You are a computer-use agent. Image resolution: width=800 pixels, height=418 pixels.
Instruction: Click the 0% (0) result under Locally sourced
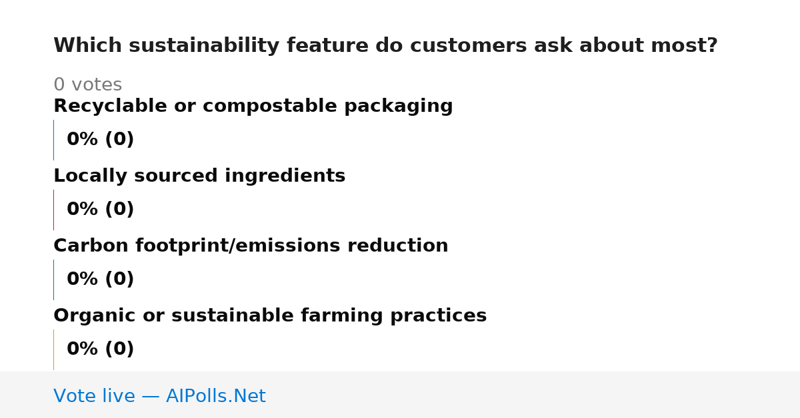tap(101, 210)
